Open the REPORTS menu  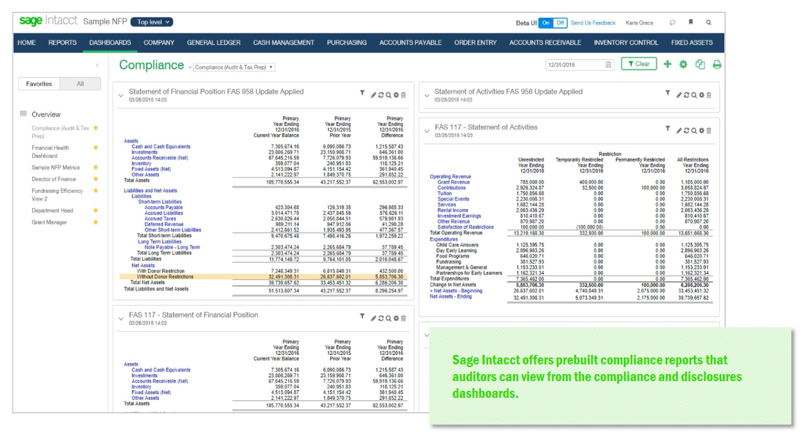[62, 42]
